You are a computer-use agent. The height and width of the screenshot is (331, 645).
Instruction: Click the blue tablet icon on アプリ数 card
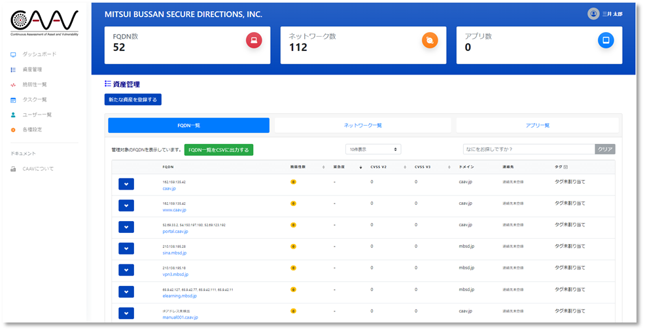point(606,41)
